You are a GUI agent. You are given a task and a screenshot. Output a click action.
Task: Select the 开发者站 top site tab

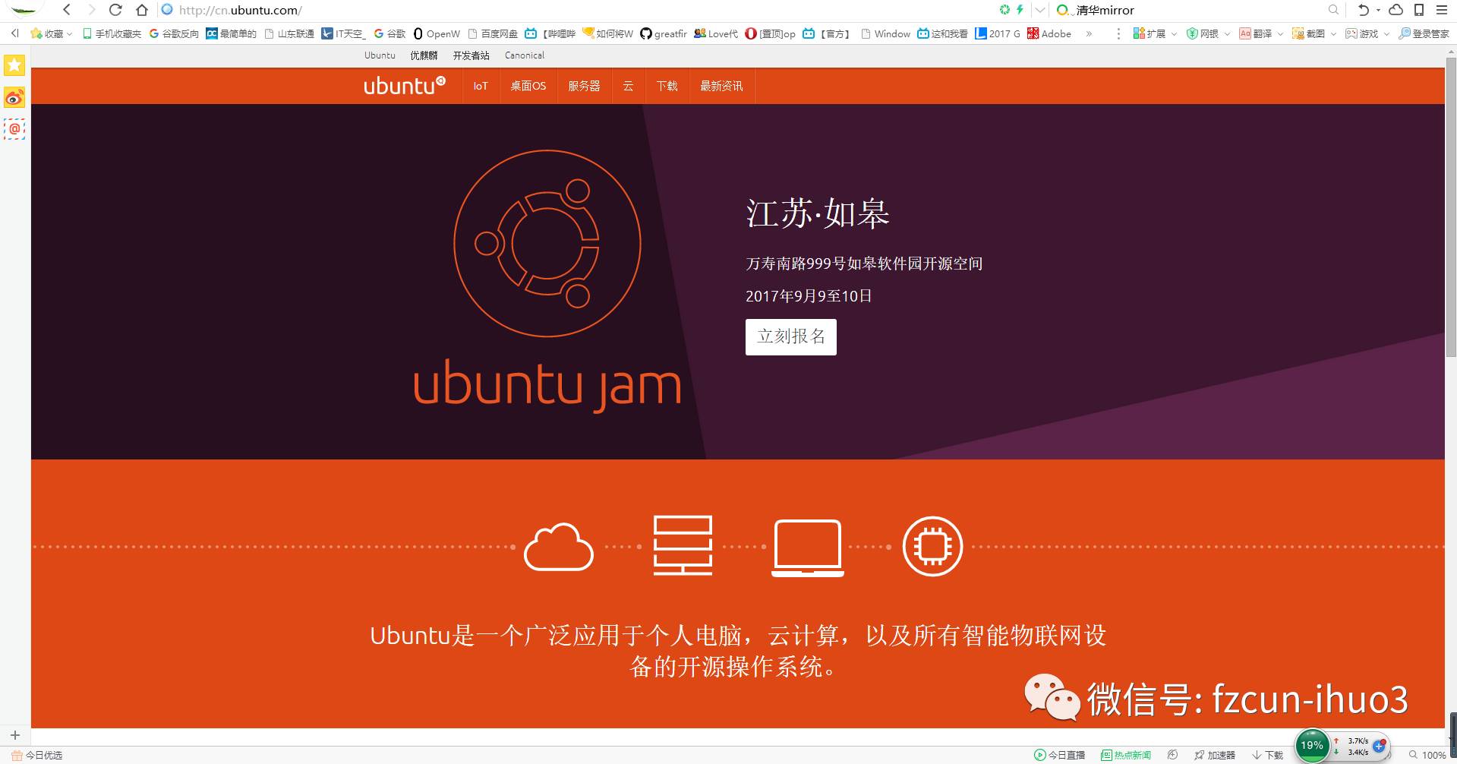[x=471, y=55]
